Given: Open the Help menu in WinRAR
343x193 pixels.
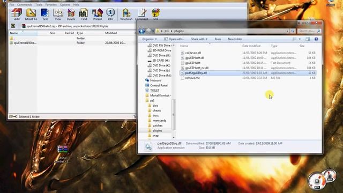Looking at the screenshot, I should [x=76, y=5].
